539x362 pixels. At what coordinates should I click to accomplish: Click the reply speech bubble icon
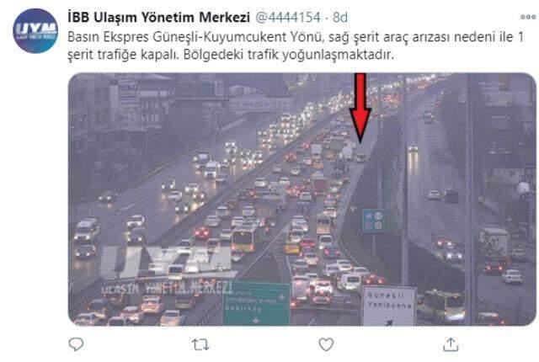pos(76,344)
